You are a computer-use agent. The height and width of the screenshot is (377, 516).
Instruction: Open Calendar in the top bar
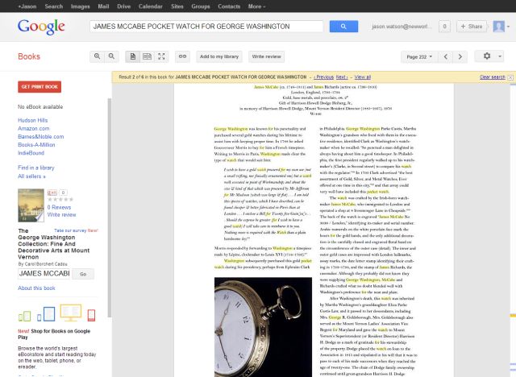point(151,6)
